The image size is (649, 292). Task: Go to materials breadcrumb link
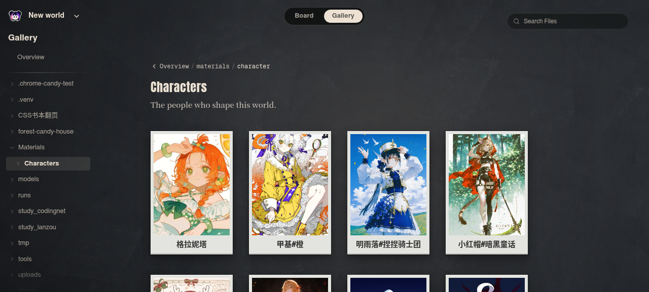[x=212, y=66]
